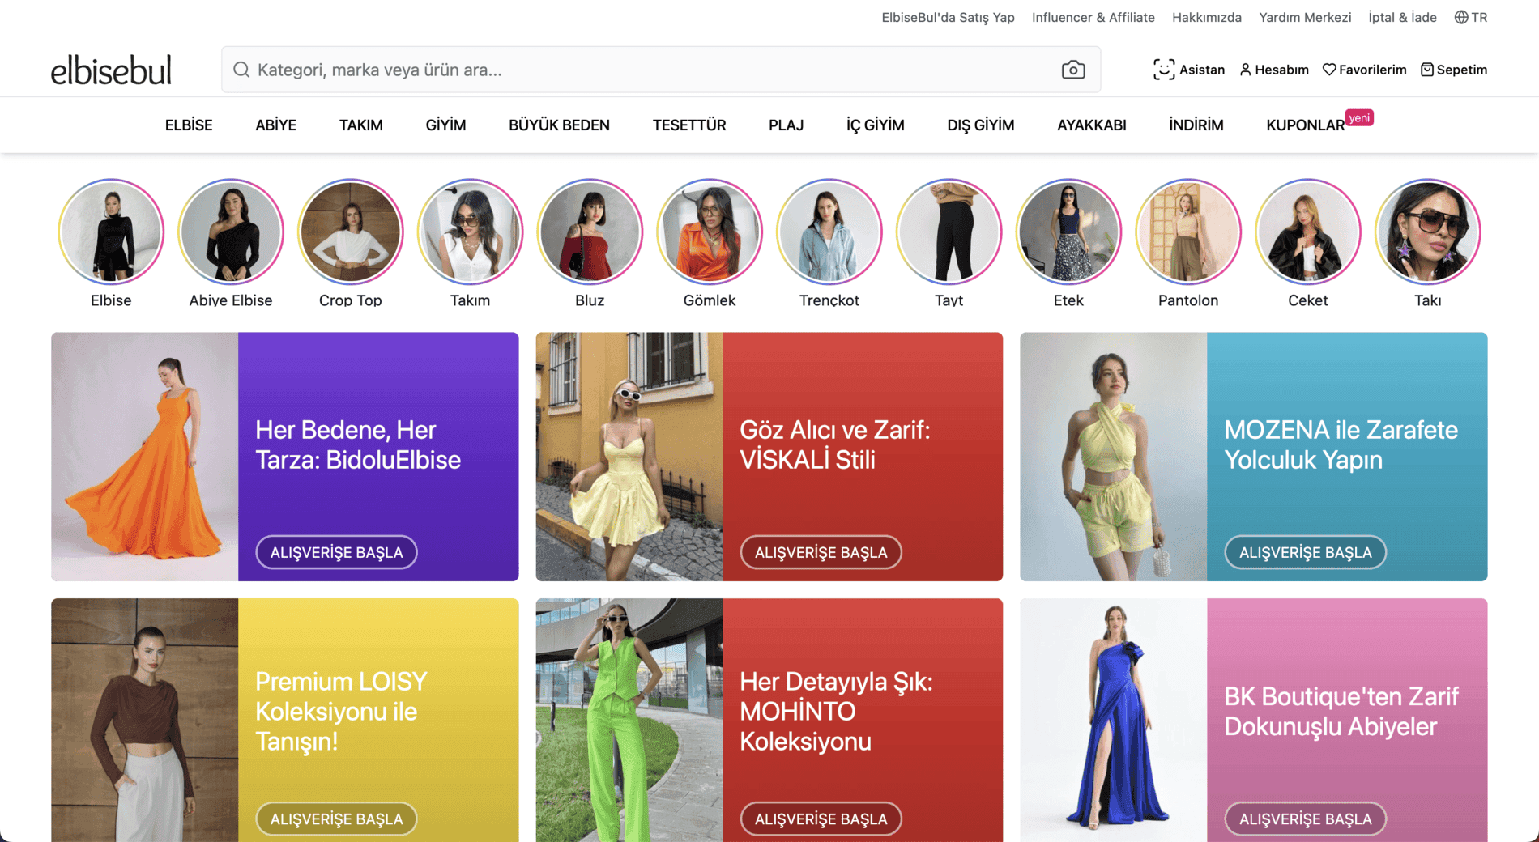Open the Takı story circle

pos(1428,232)
